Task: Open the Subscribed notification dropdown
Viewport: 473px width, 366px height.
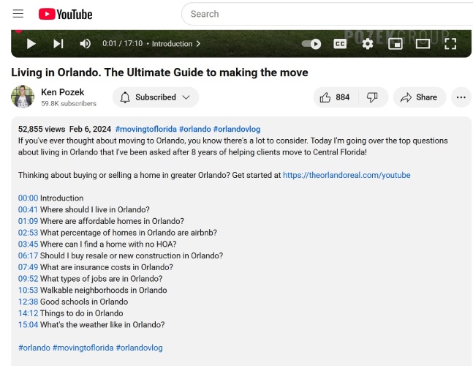Action: [156, 97]
